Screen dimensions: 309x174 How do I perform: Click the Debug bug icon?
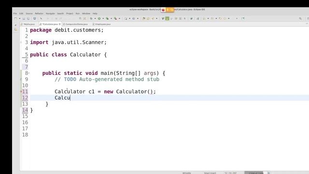(x=91, y=18)
